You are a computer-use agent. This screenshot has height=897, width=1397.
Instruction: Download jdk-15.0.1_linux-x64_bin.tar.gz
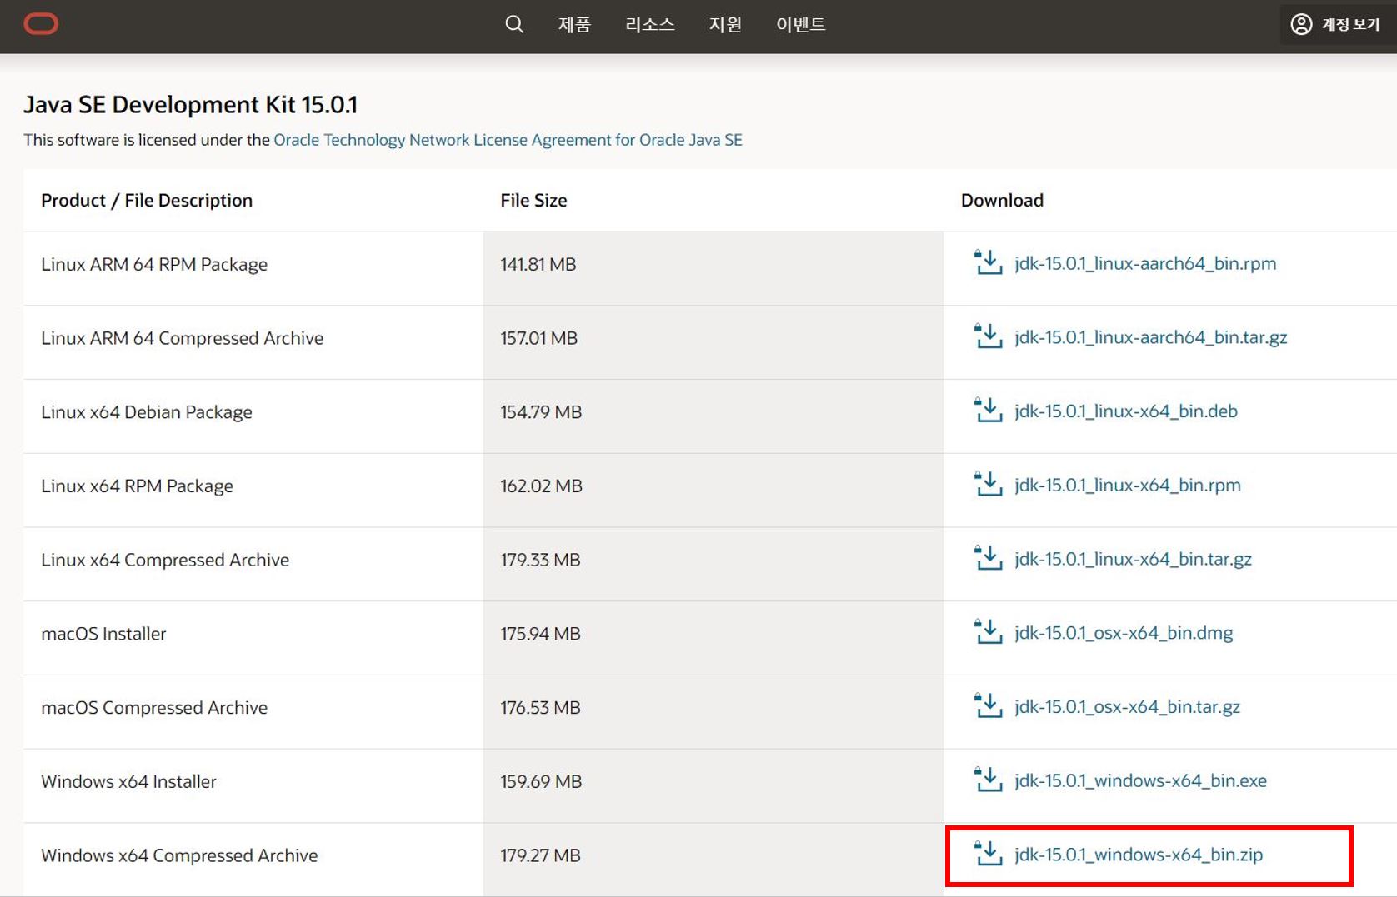coord(1133,559)
